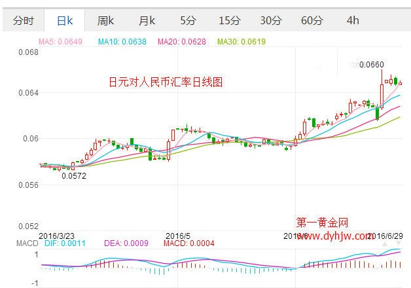This screenshot has height=288, width=411.
Task: Select the 日k chart tab
Action: [x=65, y=20]
